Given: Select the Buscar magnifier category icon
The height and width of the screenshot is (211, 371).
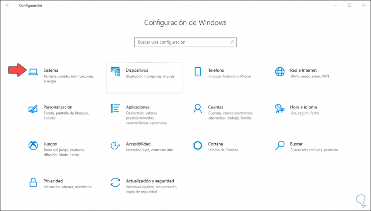Looking at the screenshot, I should pos(280,145).
